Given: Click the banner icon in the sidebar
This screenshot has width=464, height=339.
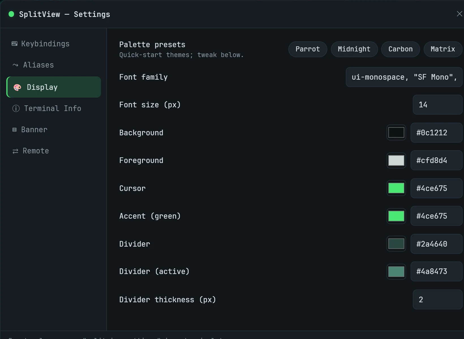Looking at the screenshot, I should (14, 130).
